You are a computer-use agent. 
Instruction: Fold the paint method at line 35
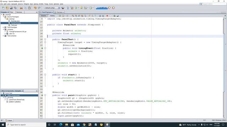pyautogui.click(x=45, y=95)
